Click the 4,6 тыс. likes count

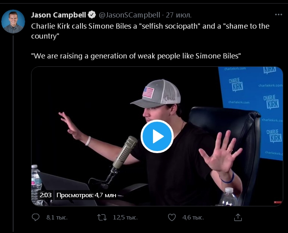(x=193, y=217)
